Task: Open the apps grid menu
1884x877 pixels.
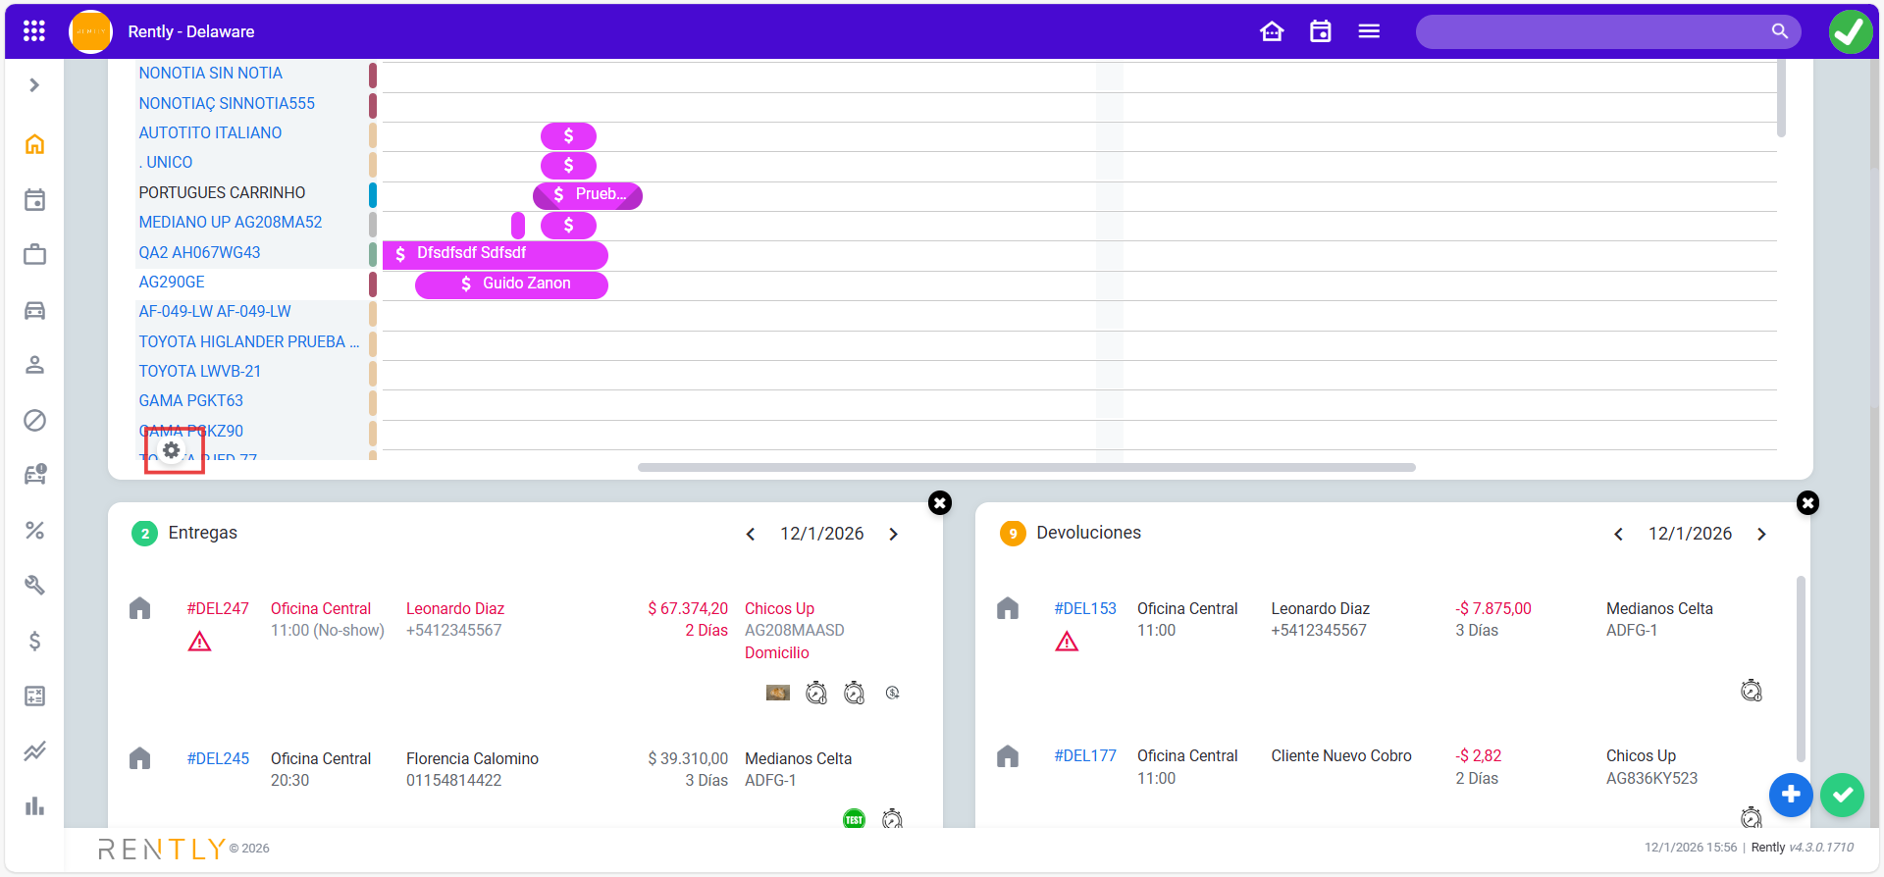Action: (x=34, y=31)
